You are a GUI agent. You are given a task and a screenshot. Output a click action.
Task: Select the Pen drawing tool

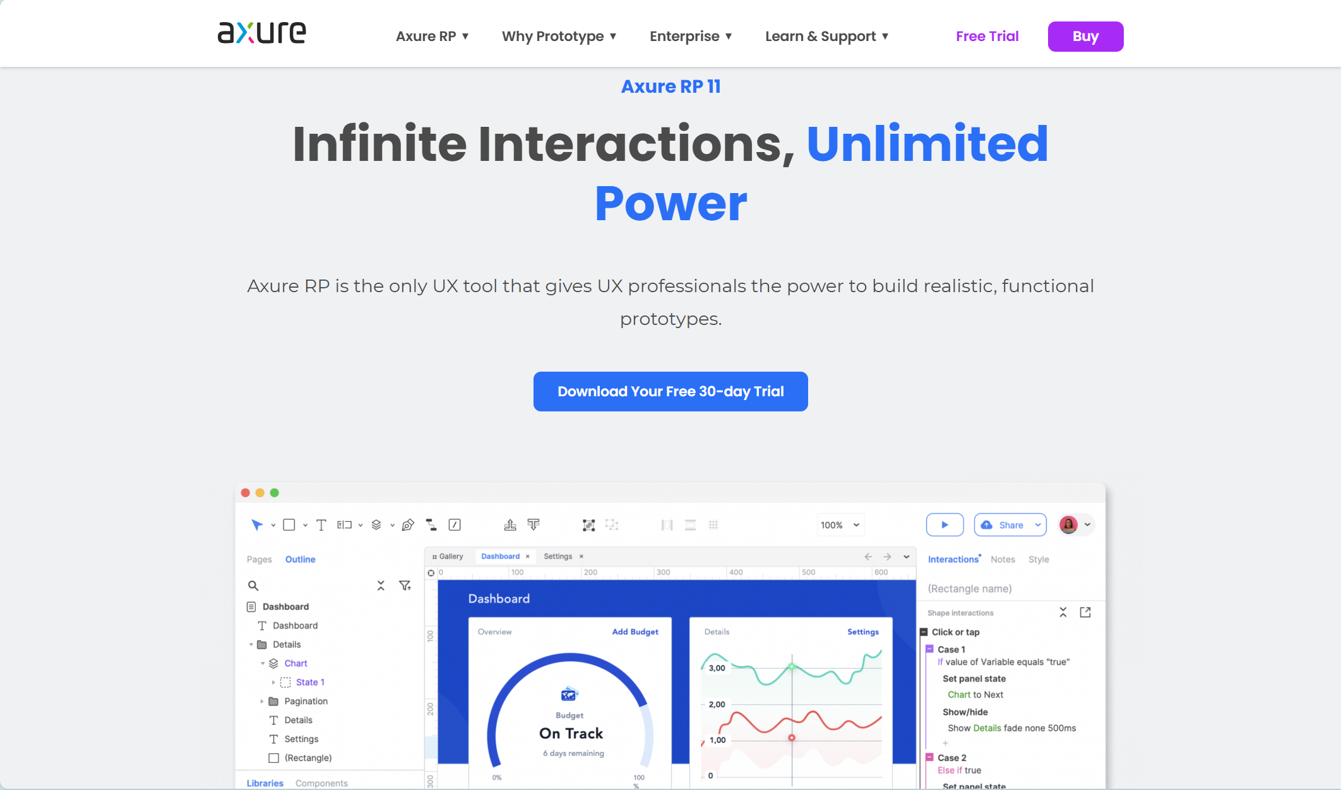[x=408, y=525]
